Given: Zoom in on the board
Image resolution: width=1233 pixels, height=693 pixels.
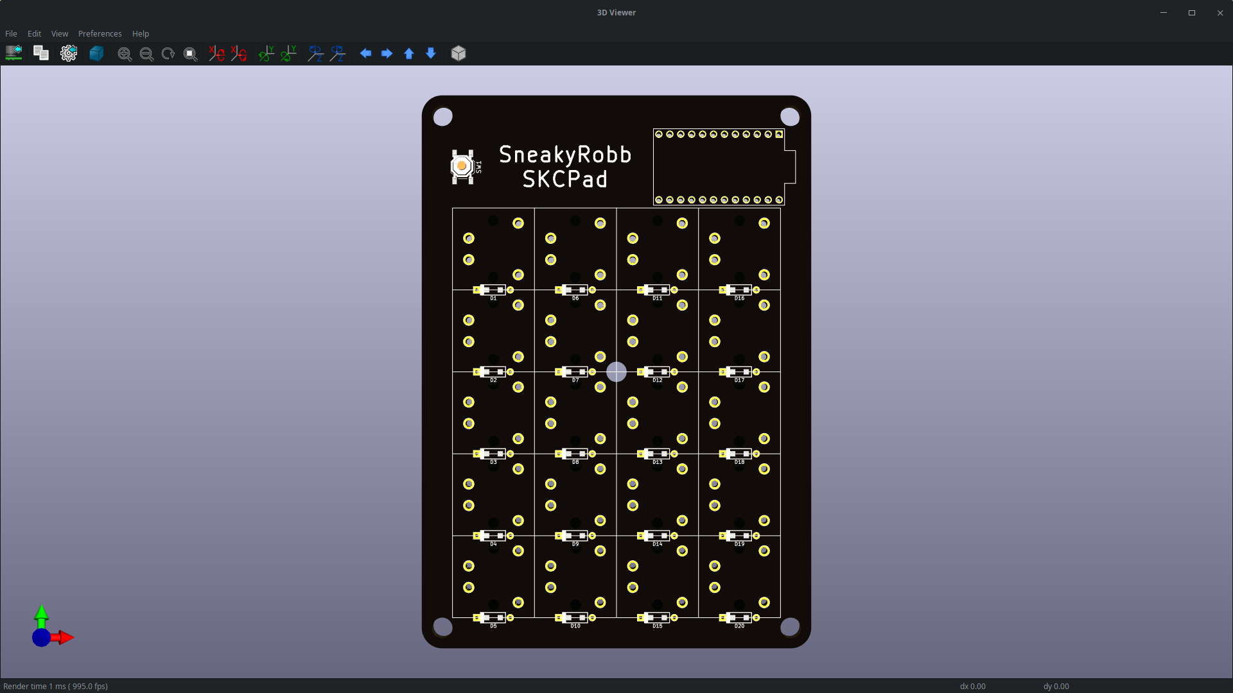Looking at the screenshot, I should point(125,53).
